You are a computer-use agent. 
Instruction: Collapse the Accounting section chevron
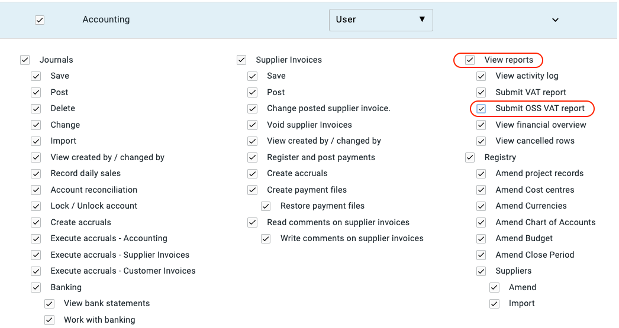[555, 20]
